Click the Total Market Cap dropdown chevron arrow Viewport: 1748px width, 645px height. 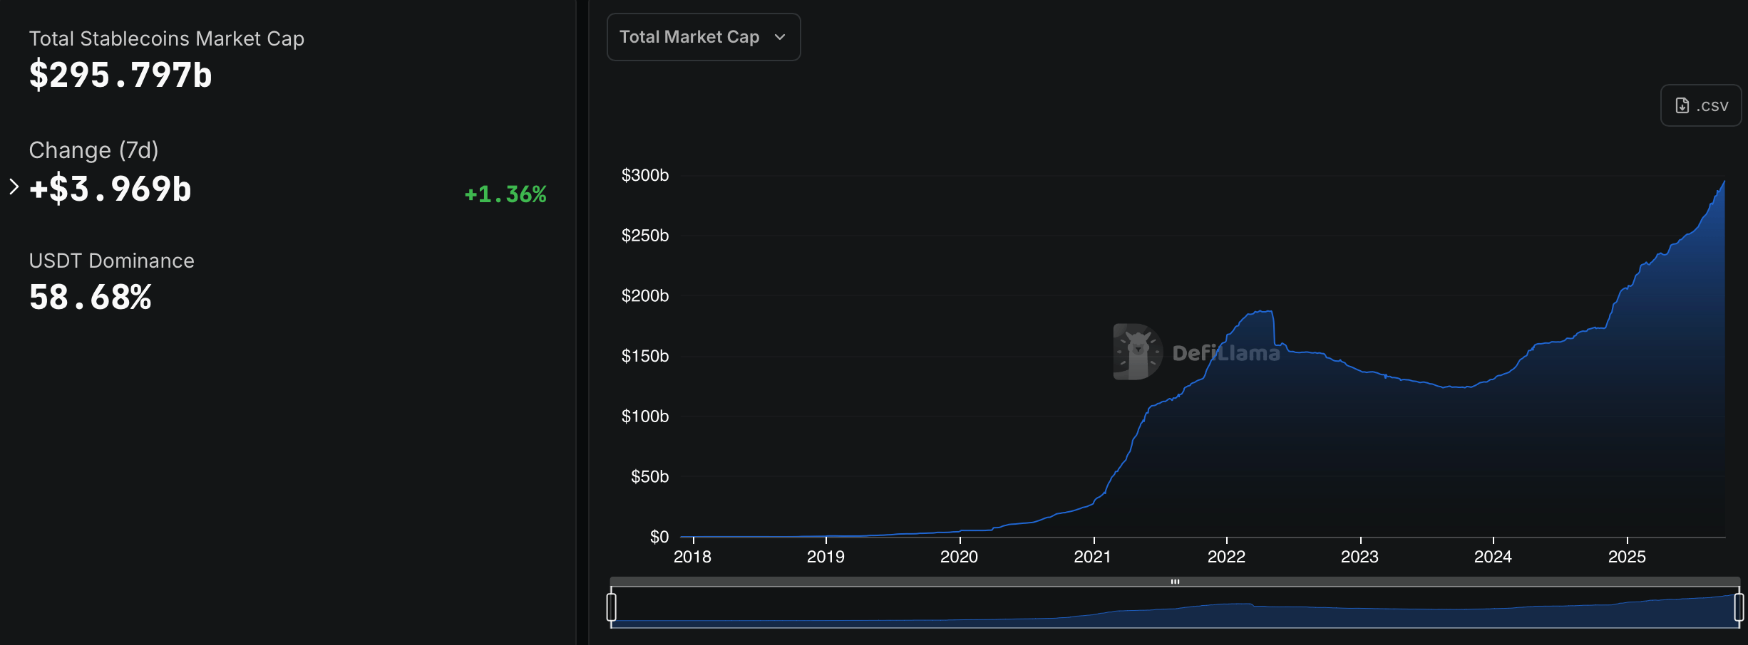[x=780, y=38]
